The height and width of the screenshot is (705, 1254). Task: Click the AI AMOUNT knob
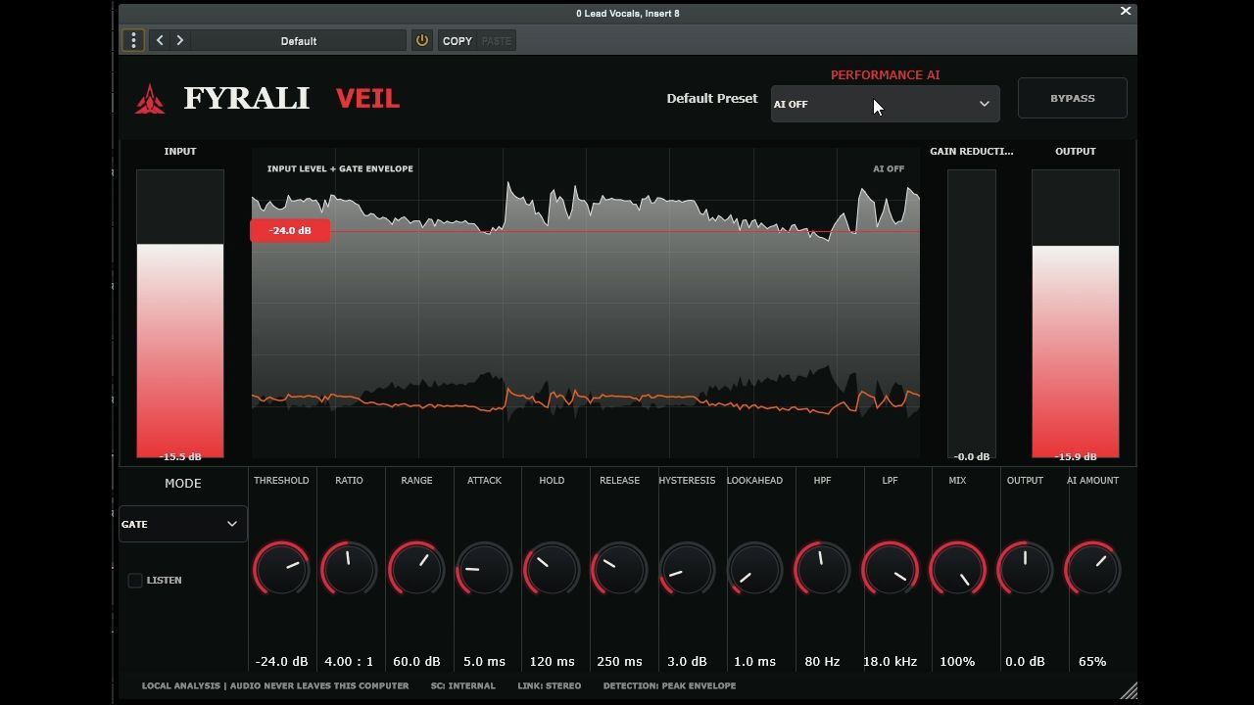[1092, 569]
